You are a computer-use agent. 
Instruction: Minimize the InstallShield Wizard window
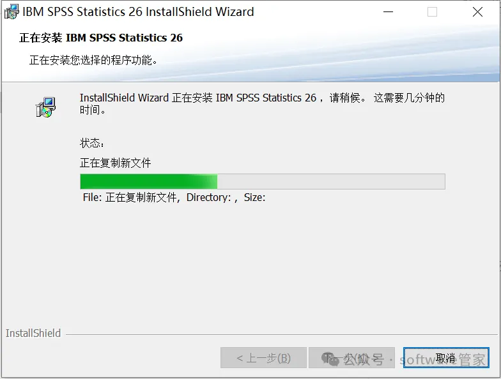[x=389, y=11]
